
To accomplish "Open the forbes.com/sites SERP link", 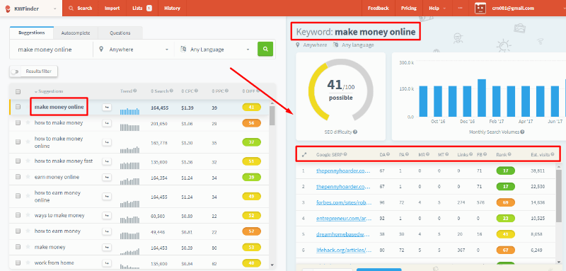I will pos(343,203).
